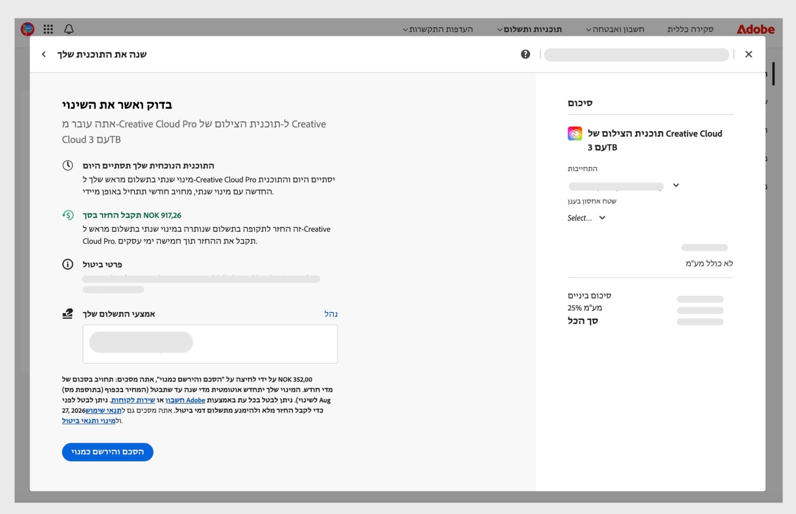Image resolution: width=796 pixels, height=514 pixels.
Task: Click the help question mark icon
Action: click(x=525, y=54)
